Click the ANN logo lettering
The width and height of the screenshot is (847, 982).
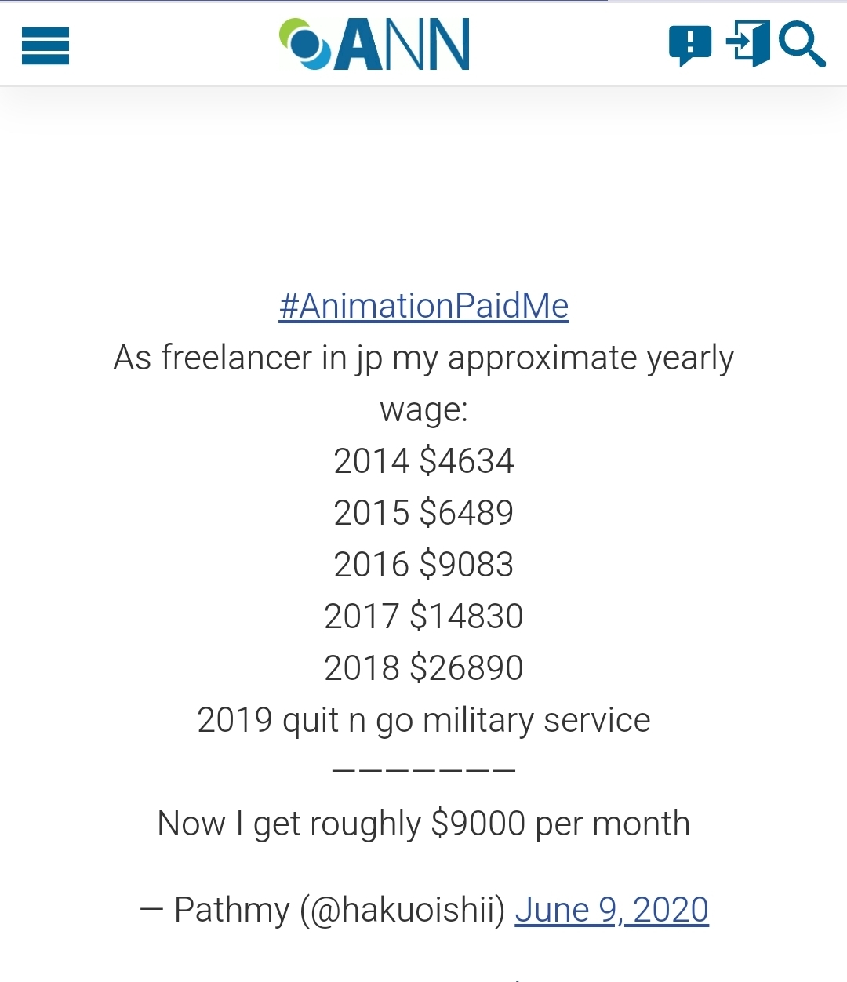[403, 45]
